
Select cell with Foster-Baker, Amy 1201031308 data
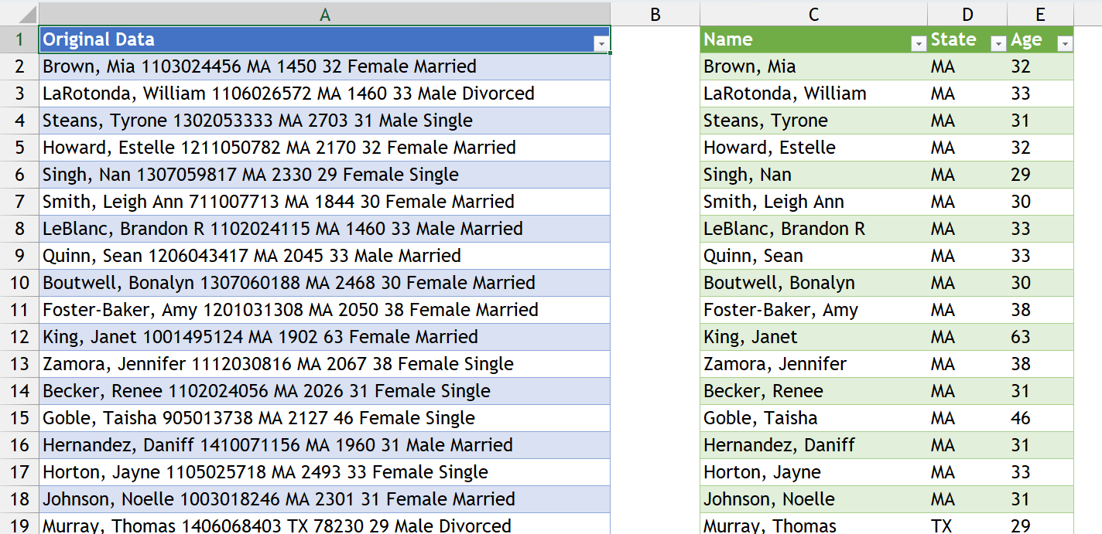324,310
